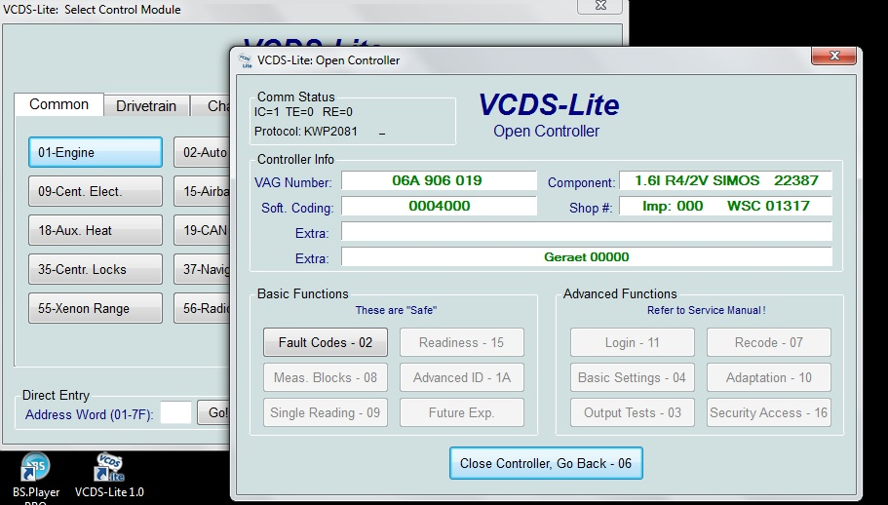The image size is (888, 505).
Task: Switch to the Common tab
Action: pos(58,105)
